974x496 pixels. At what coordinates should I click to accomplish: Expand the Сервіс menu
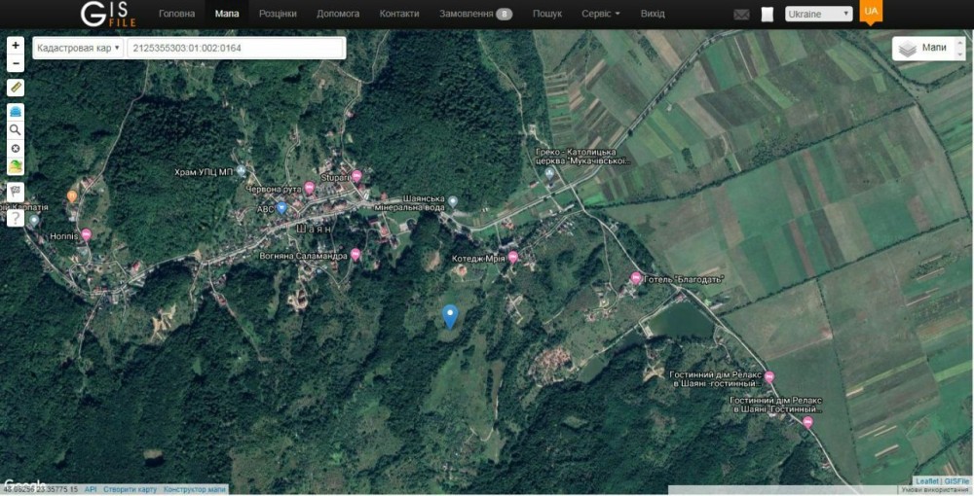tap(600, 14)
